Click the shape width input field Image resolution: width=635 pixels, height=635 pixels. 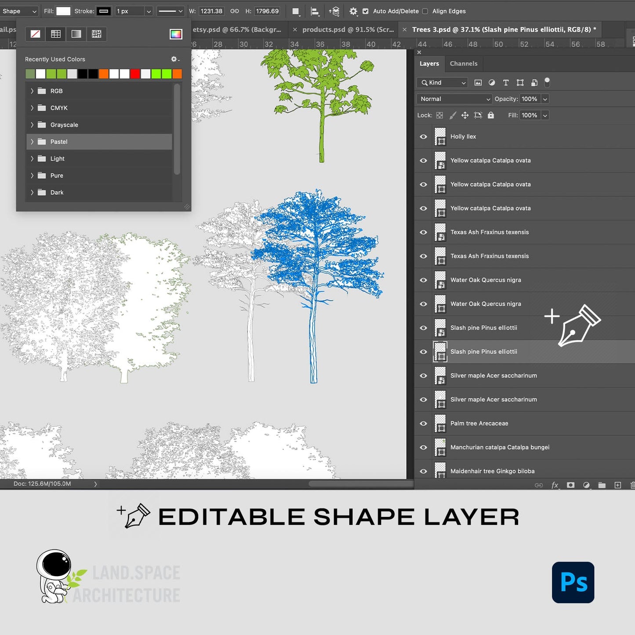coord(211,11)
